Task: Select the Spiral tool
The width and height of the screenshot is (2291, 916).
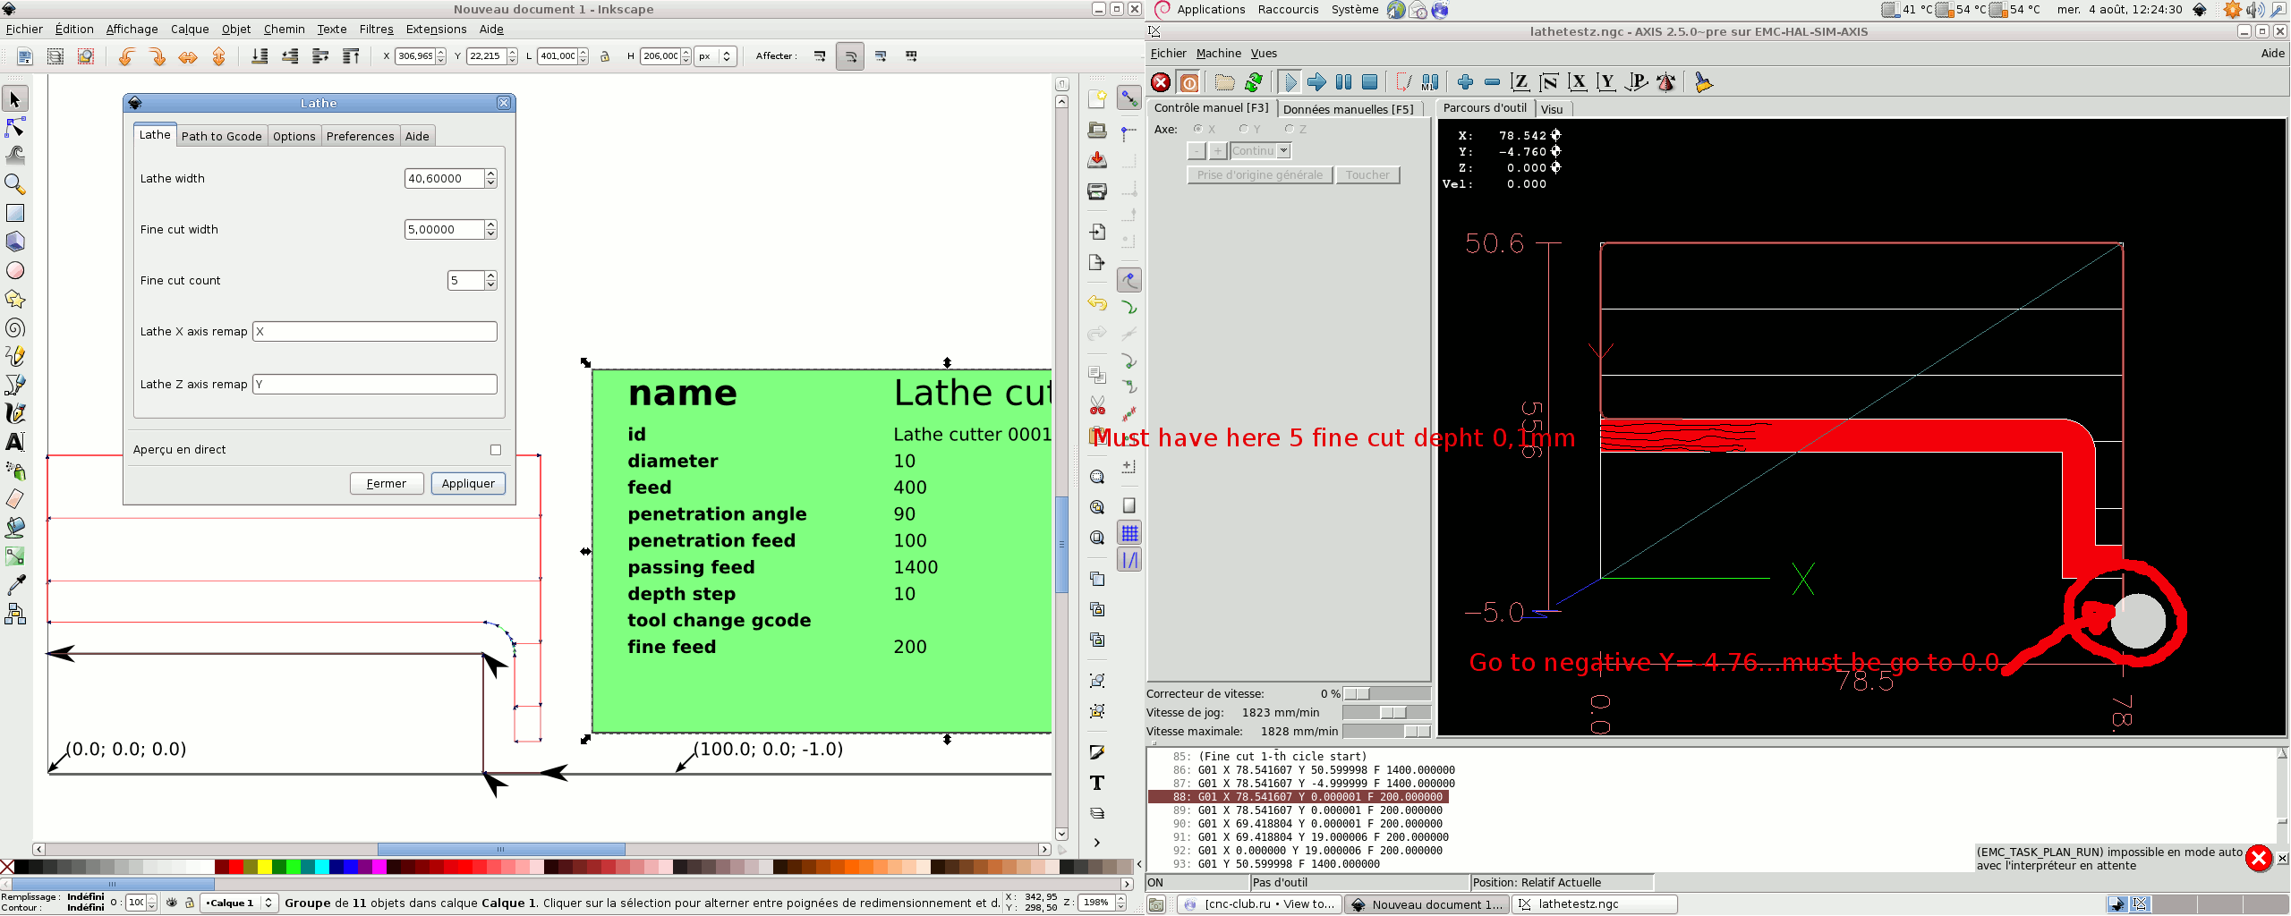Action: [15, 327]
